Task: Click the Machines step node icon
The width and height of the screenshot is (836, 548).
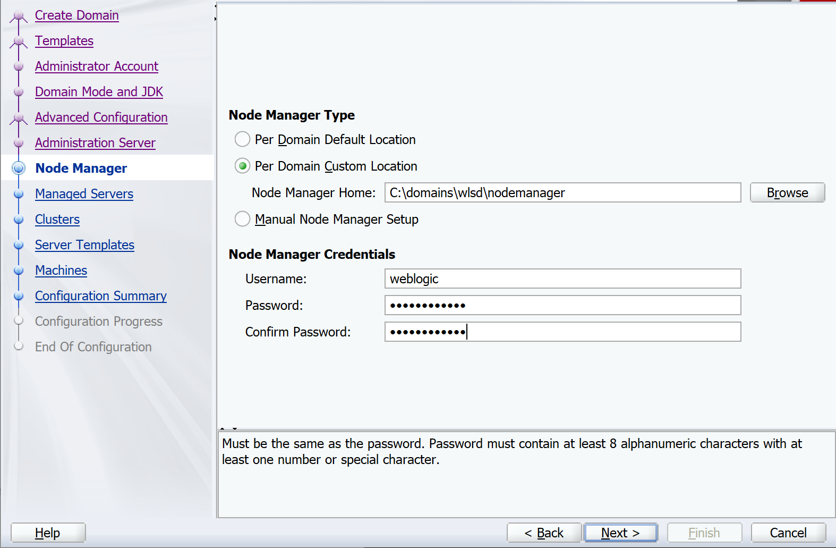Action: (x=19, y=271)
